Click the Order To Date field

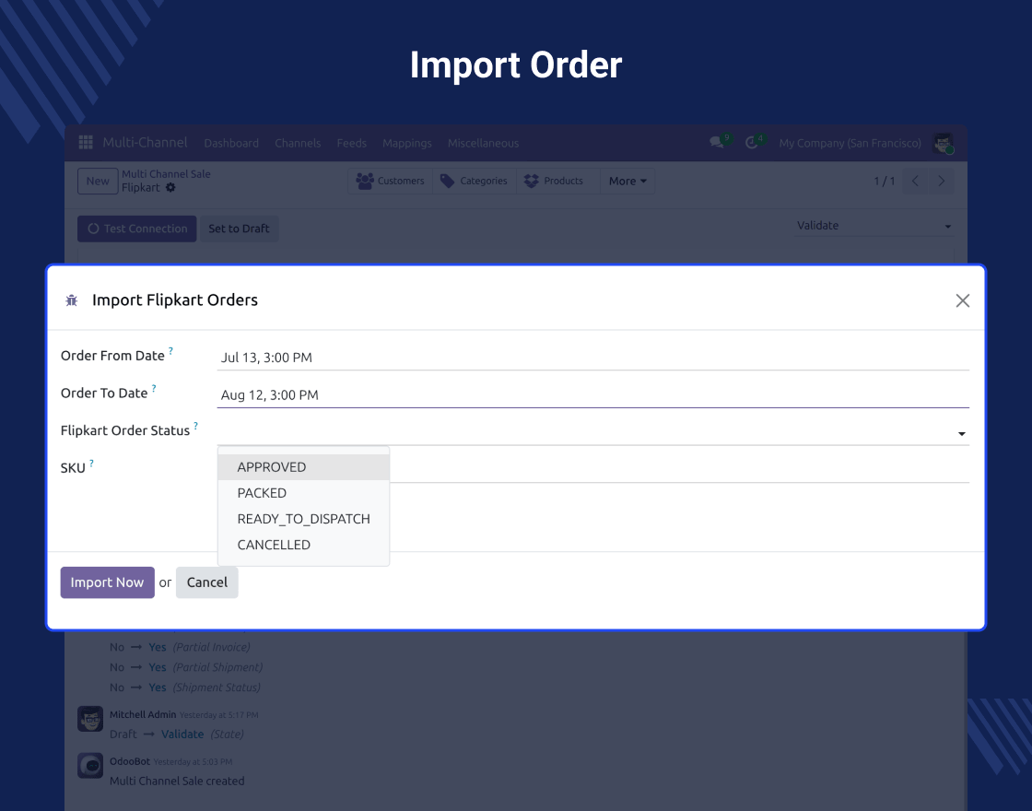pyautogui.click(x=593, y=395)
